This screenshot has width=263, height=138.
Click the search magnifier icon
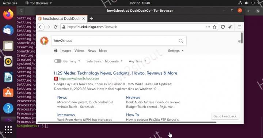[x=181, y=41]
